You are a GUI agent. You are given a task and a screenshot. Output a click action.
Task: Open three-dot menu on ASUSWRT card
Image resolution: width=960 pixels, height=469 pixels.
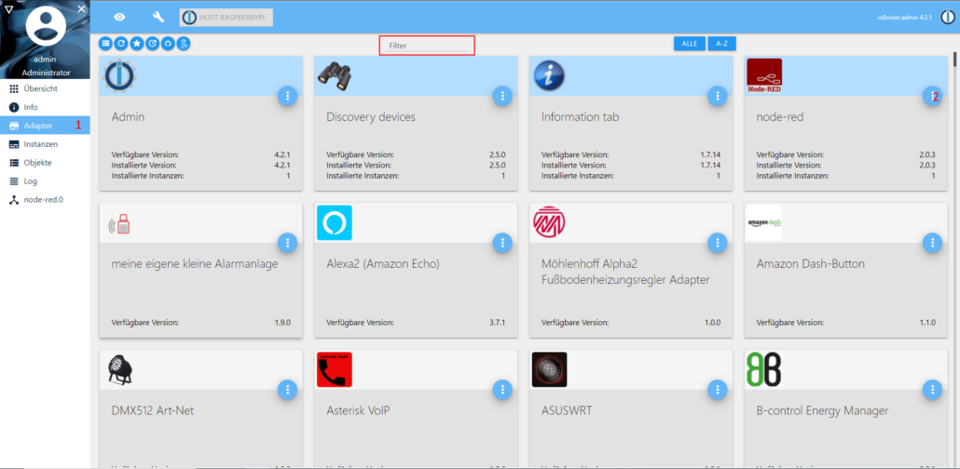click(x=718, y=390)
